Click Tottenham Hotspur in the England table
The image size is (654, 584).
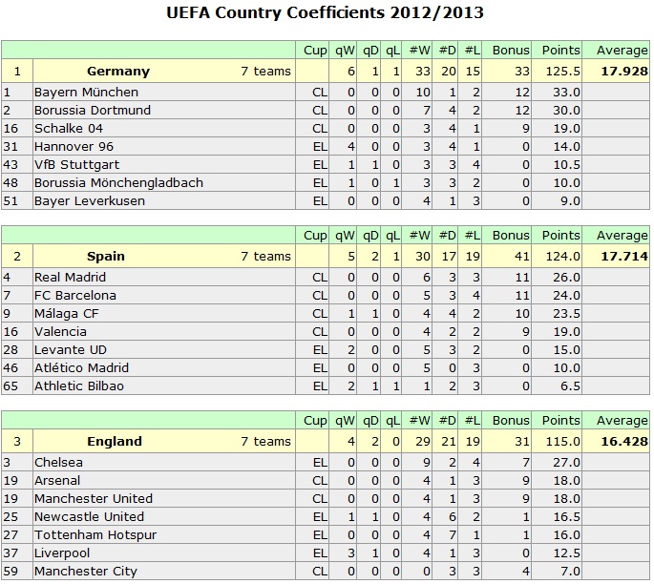pyautogui.click(x=95, y=534)
